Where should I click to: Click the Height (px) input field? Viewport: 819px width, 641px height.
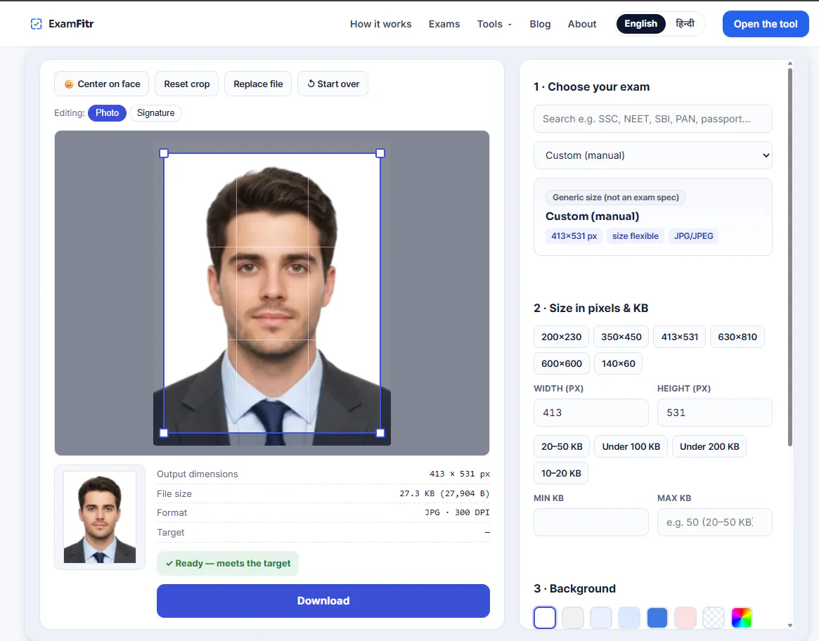(714, 413)
